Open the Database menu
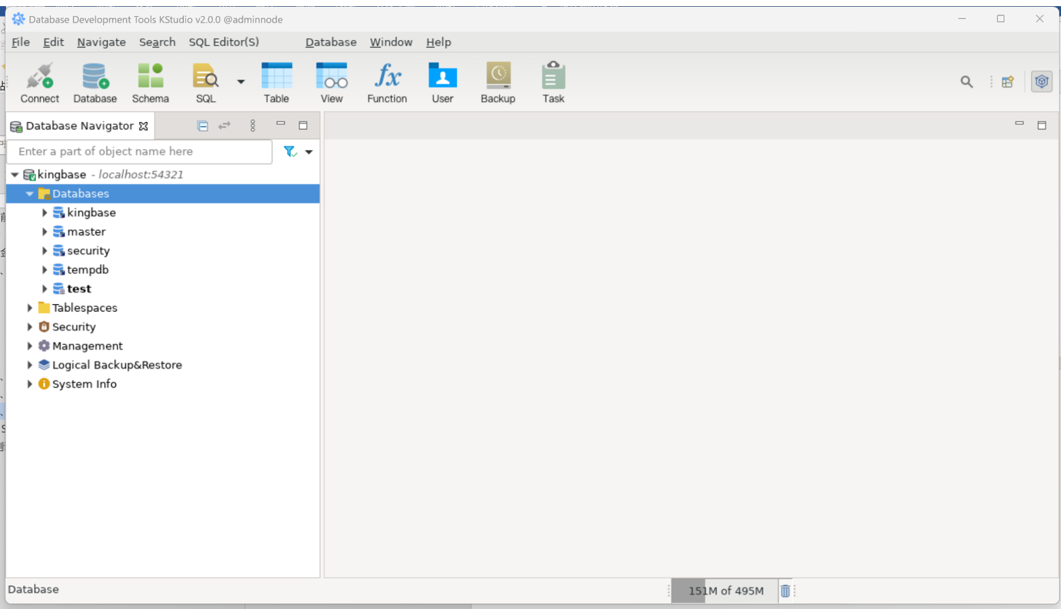This screenshot has height=609, width=1061. [x=331, y=42]
